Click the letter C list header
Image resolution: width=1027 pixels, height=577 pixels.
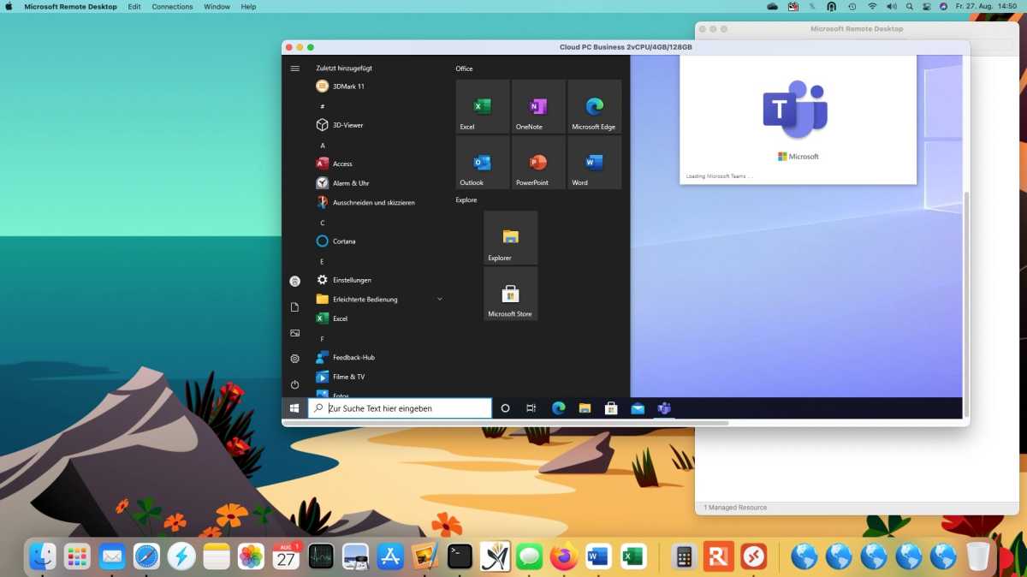click(323, 223)
